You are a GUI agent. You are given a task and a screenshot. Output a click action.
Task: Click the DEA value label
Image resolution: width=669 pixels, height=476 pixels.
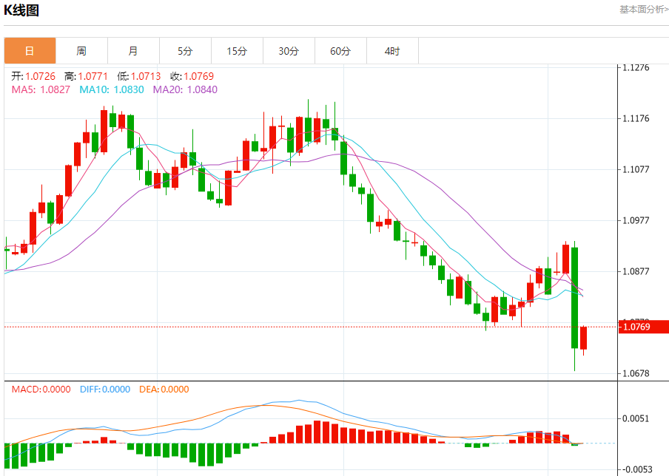(x=164, y=389)
